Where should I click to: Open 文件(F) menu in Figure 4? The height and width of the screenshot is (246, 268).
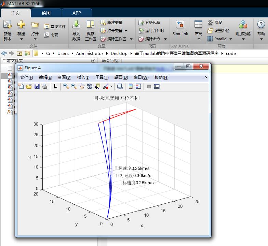pyautogui.click(x=27, y=77)
